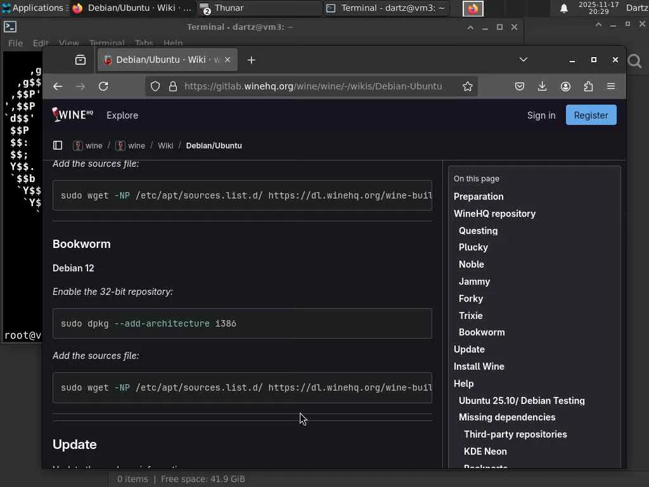Select the Debian/Ubuntu Wiki browser tab

pos(167,60)
